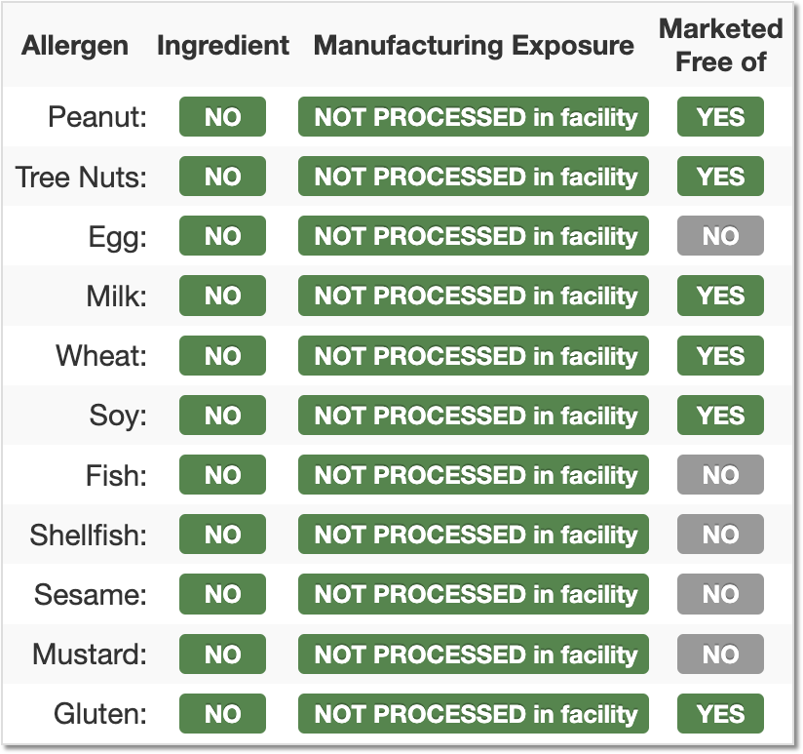Select the Fish Marketed Free of NO badge
Screen dimensions: 803x754
[x=720, y=475]
